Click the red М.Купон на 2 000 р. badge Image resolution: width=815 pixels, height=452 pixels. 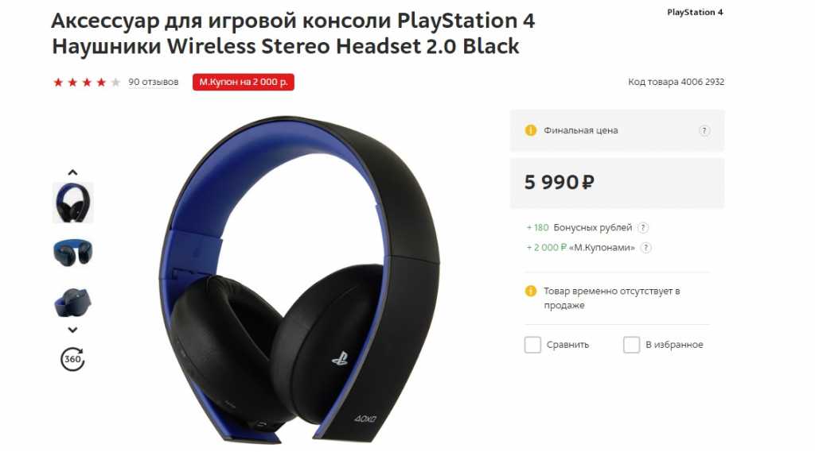pyautogui.click(x=244, y=82)
